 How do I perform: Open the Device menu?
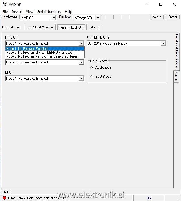pos(17,12)
